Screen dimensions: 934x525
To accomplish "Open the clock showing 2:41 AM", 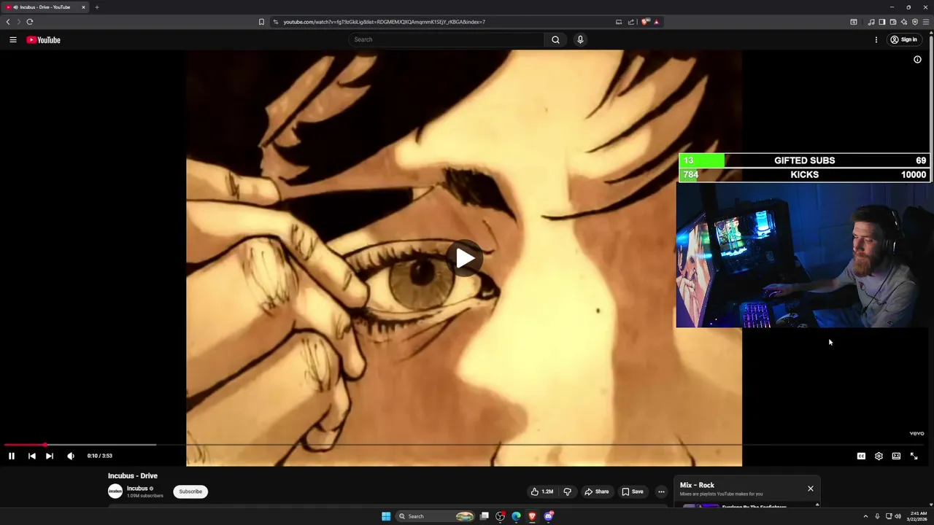I will coord(918,516).
